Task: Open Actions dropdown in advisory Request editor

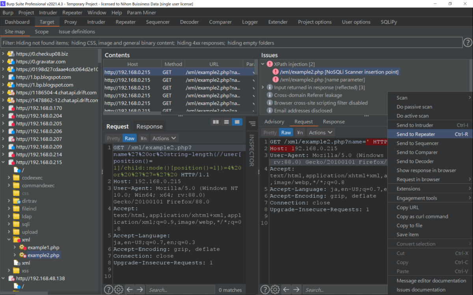Action: click(320, 133)
